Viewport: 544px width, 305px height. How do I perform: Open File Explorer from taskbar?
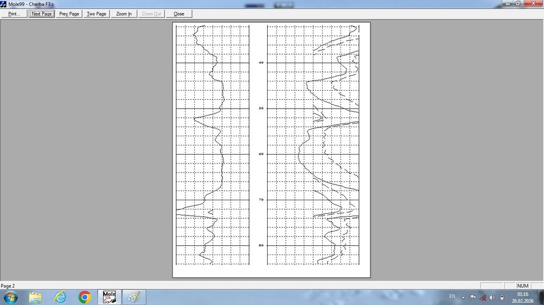pos(35,297)
